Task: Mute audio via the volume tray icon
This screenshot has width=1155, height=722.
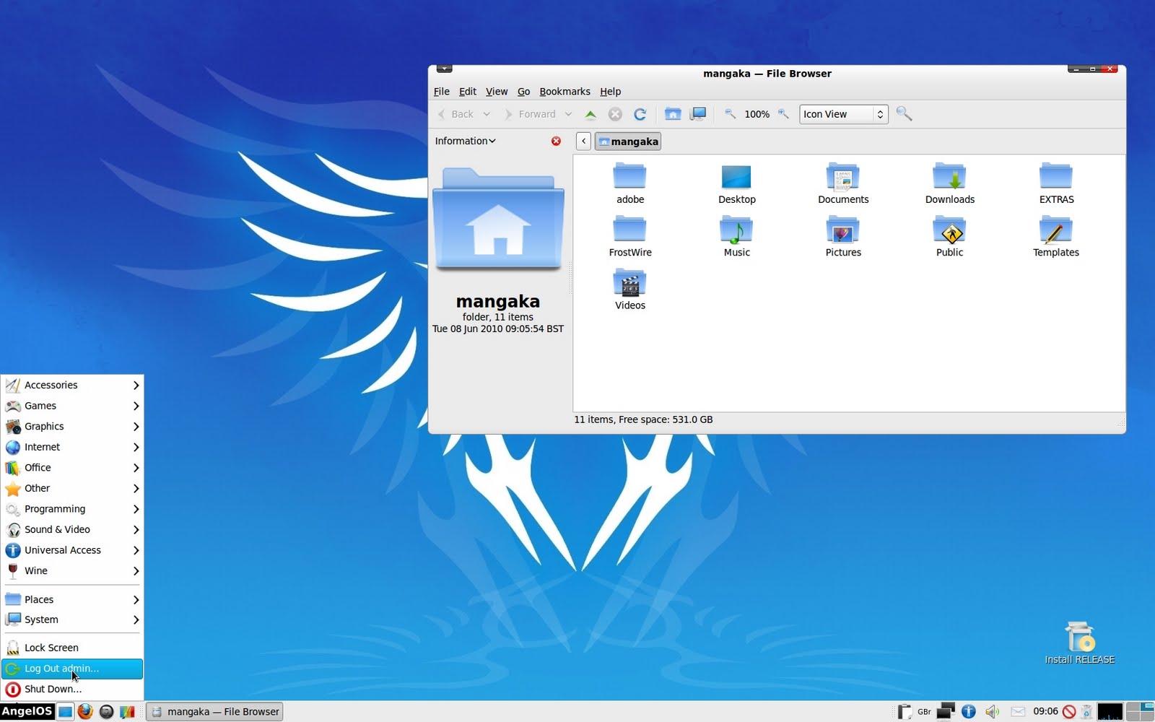Action: point(993,711)
